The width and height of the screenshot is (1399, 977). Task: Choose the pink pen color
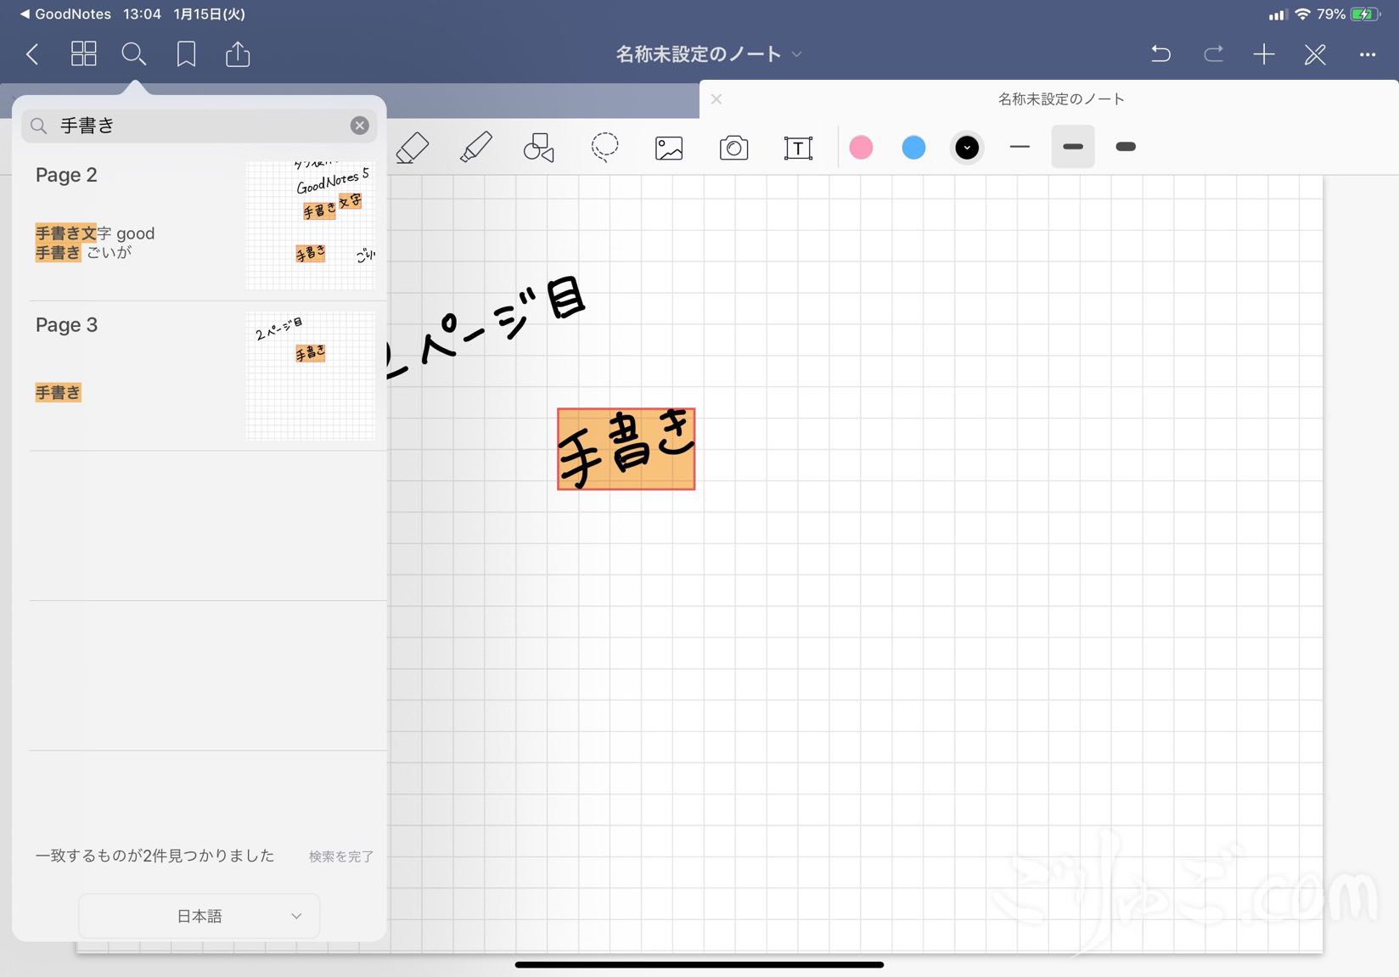(x=861, y=148)
